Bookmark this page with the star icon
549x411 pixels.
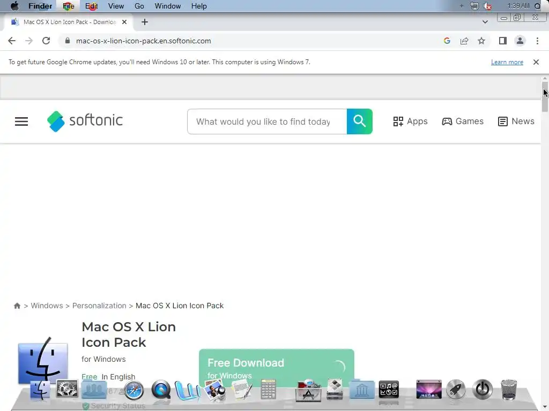(x=481, y=41)
